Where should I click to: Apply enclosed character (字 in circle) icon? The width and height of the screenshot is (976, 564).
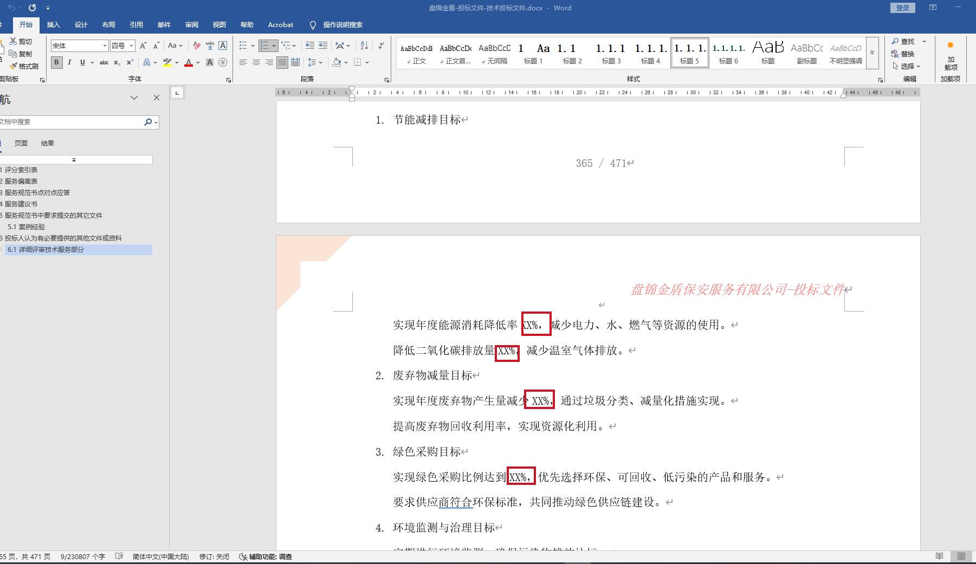tap(223, 63)
